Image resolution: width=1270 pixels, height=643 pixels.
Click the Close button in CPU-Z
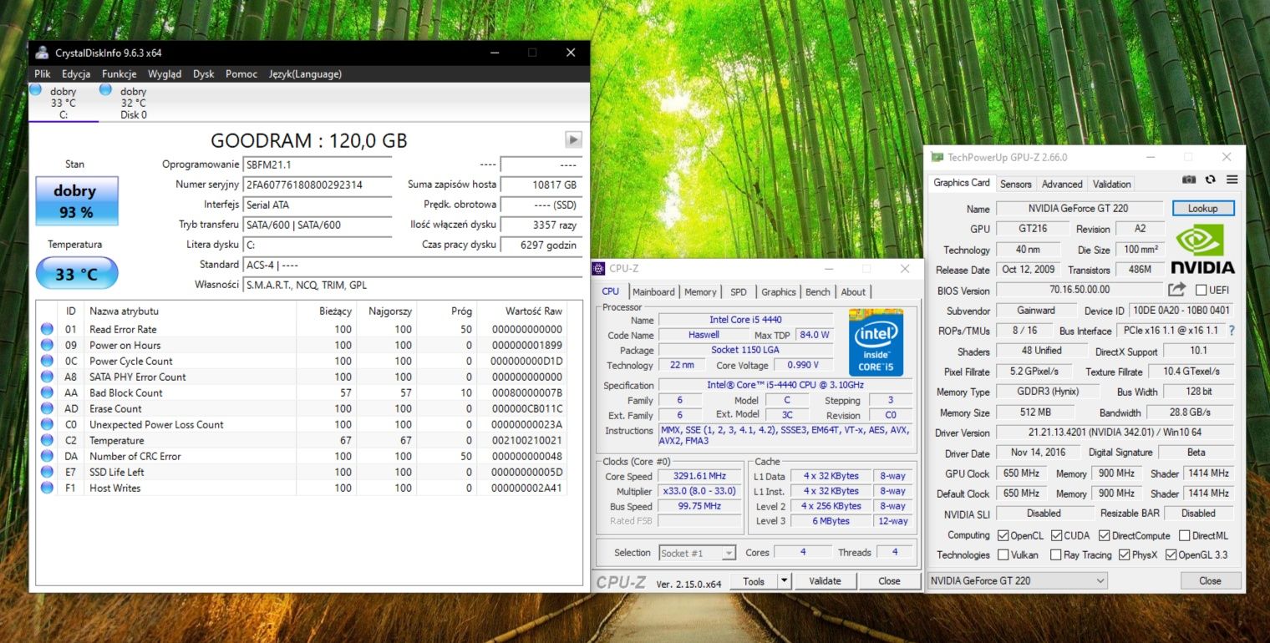coord(889,581)
